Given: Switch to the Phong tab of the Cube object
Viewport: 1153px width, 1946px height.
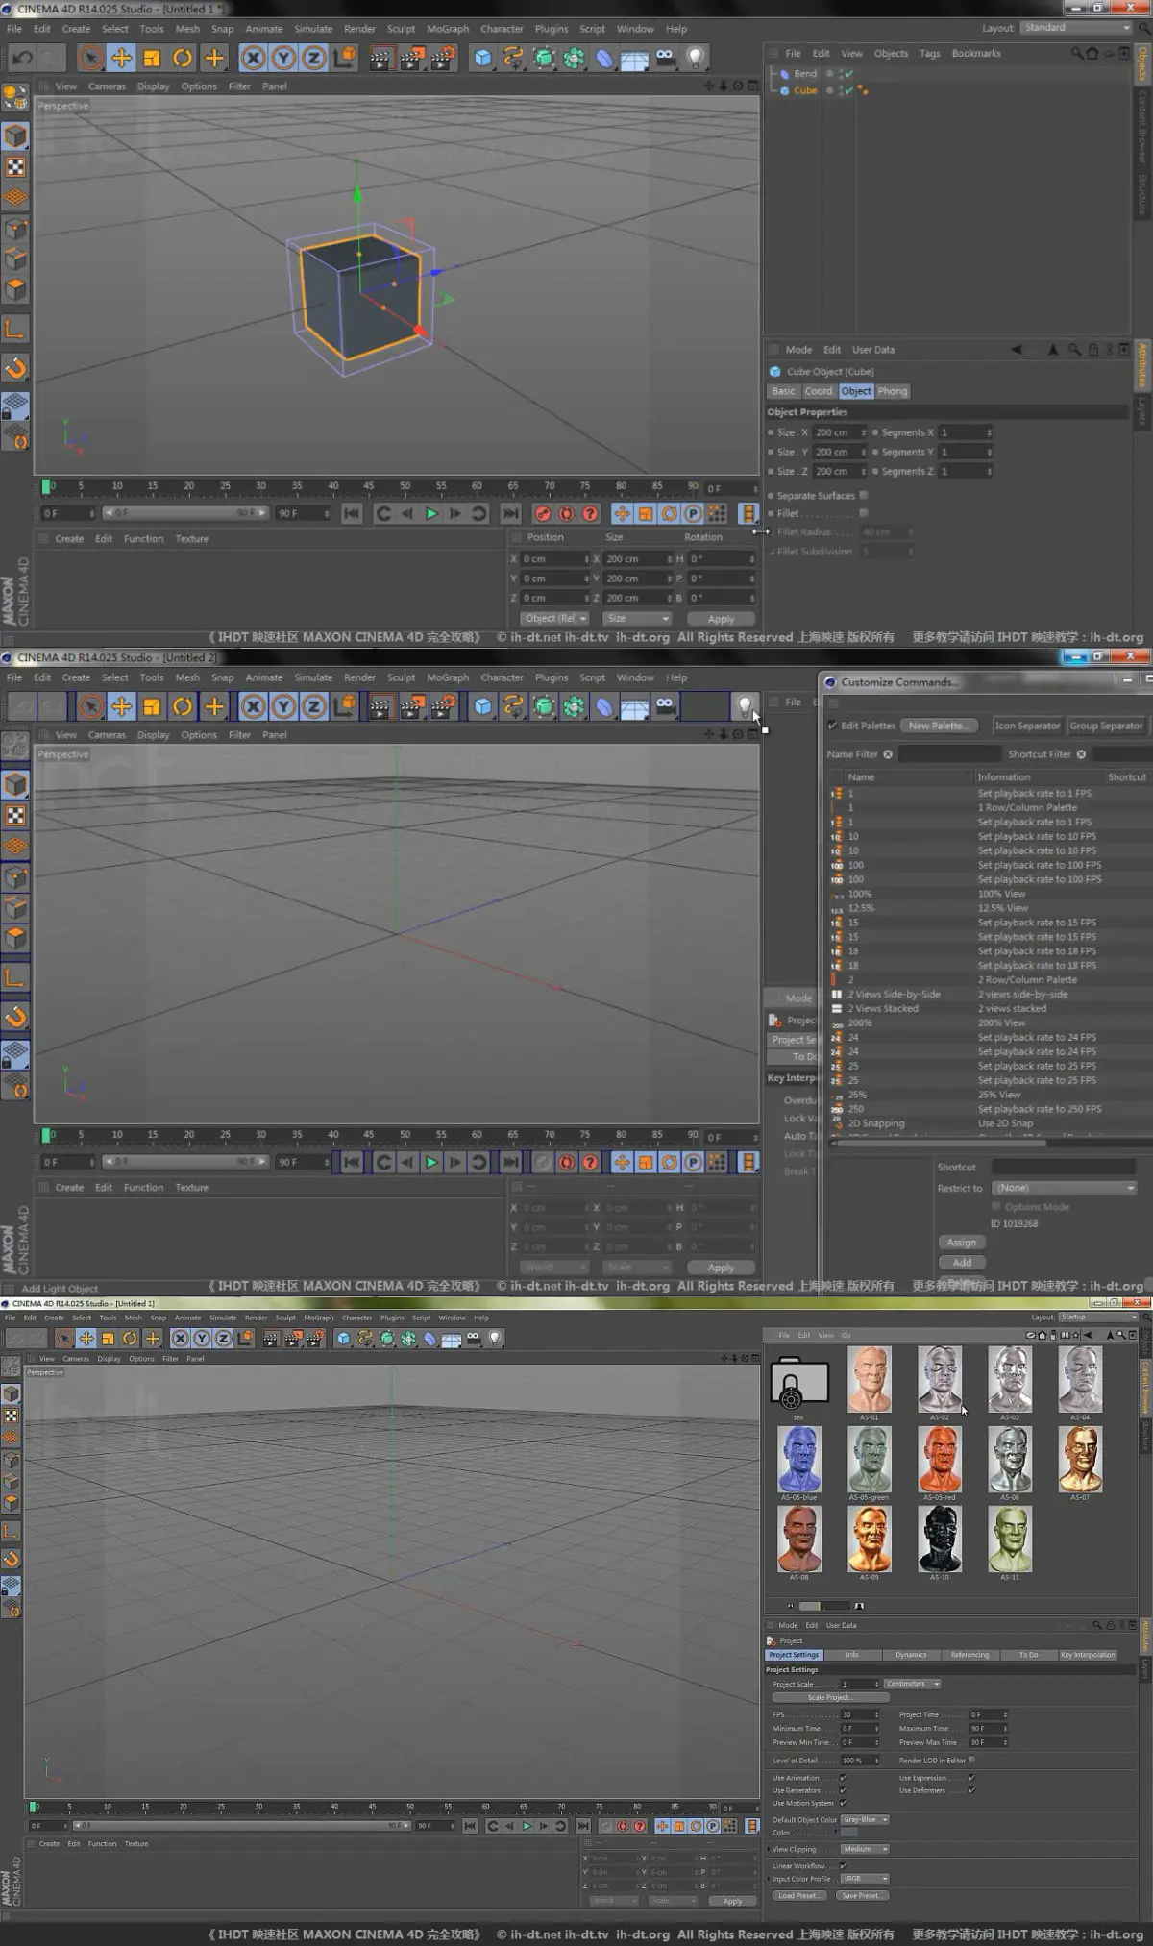Looking at the screenshot, I should [x=892, y=391].
